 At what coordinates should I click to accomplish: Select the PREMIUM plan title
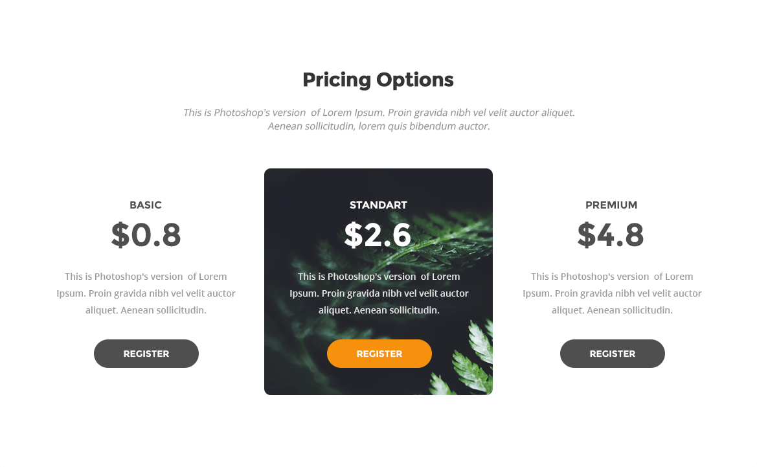[611, 205]
